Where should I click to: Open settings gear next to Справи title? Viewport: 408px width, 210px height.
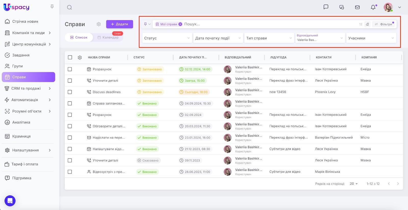pyautogui.click(x=99, y=24)
